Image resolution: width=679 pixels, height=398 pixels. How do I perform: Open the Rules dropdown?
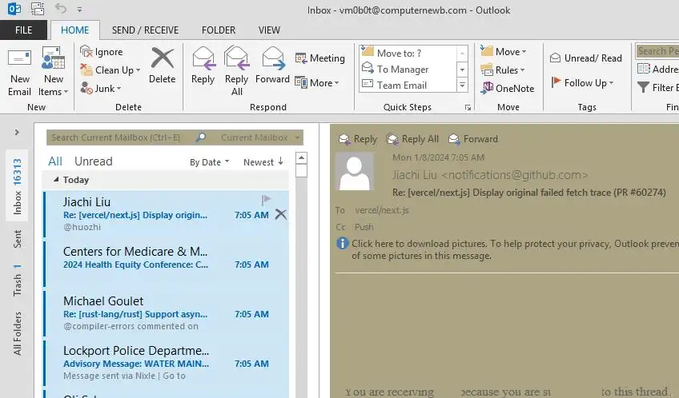click(x=503, y=70)
